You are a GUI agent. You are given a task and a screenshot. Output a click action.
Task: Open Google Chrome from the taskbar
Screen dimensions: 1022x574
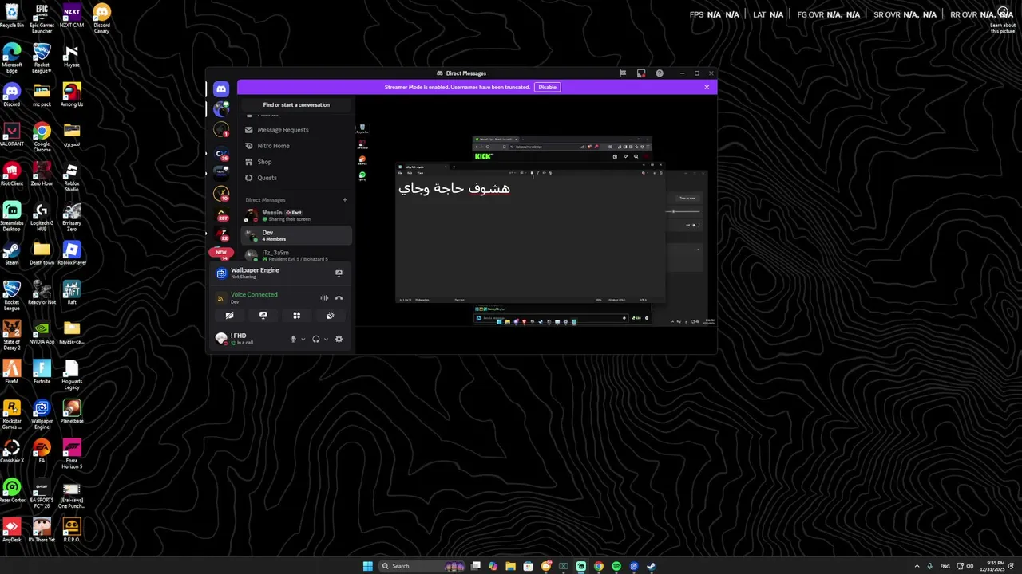coord(599,566)
